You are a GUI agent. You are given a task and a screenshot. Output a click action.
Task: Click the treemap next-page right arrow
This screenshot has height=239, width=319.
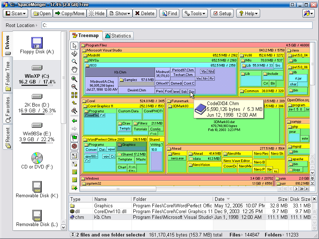tap(296, 189)
